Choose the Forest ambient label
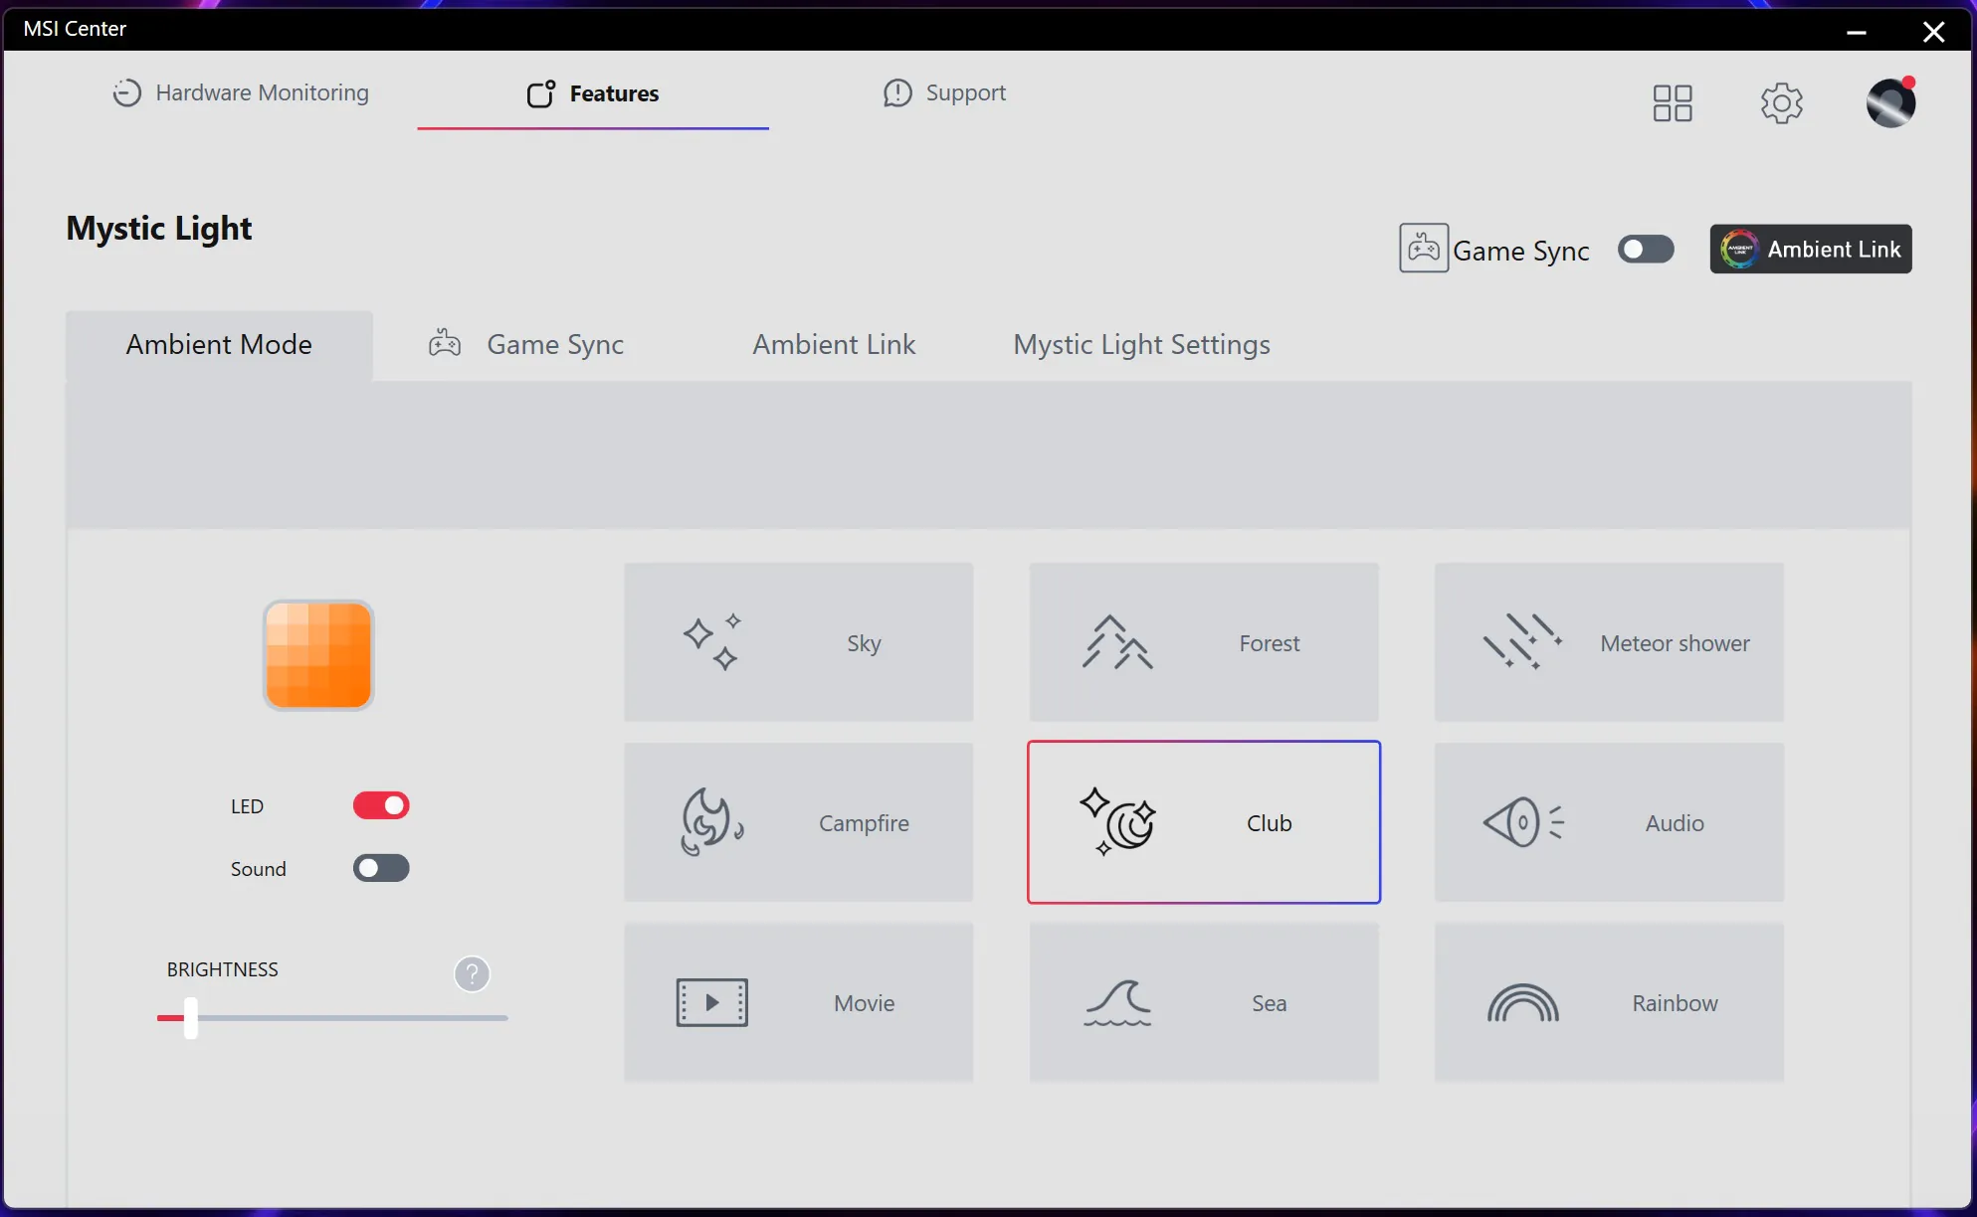This screenshot has width=1977, height=1217. click(x=1270, y=643)
